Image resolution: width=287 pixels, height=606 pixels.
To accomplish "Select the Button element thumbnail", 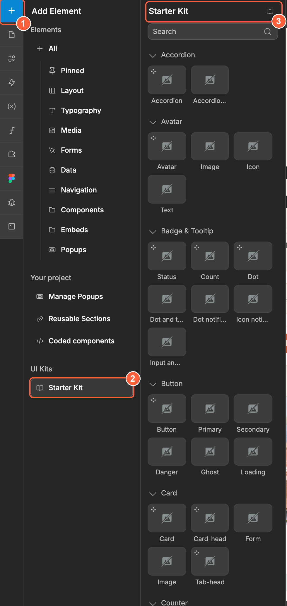I will [167, 408].
